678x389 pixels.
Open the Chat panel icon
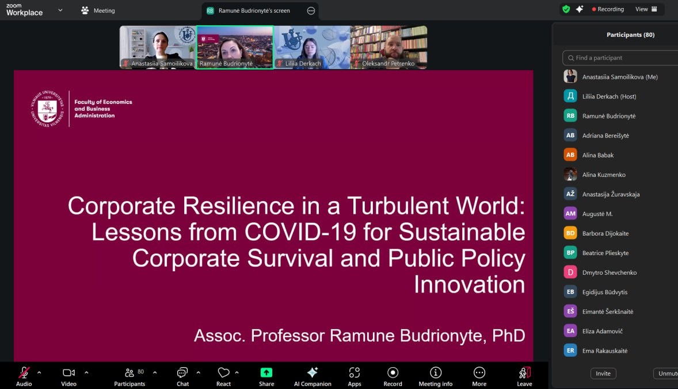(182, 373)
